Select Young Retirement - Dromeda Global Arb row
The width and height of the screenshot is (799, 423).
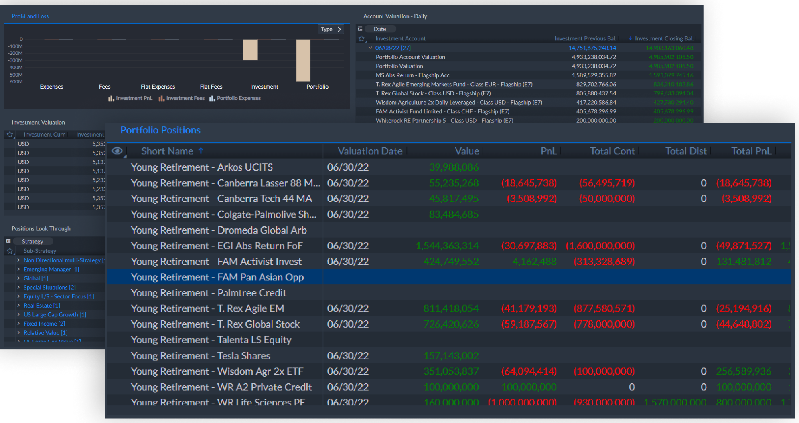(x=449, y=230)
